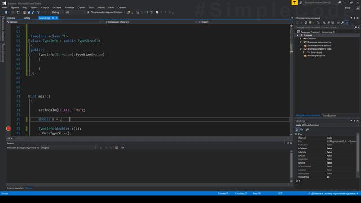
Task: Switch to the Team Explorer tab
Action: [329, 116]
